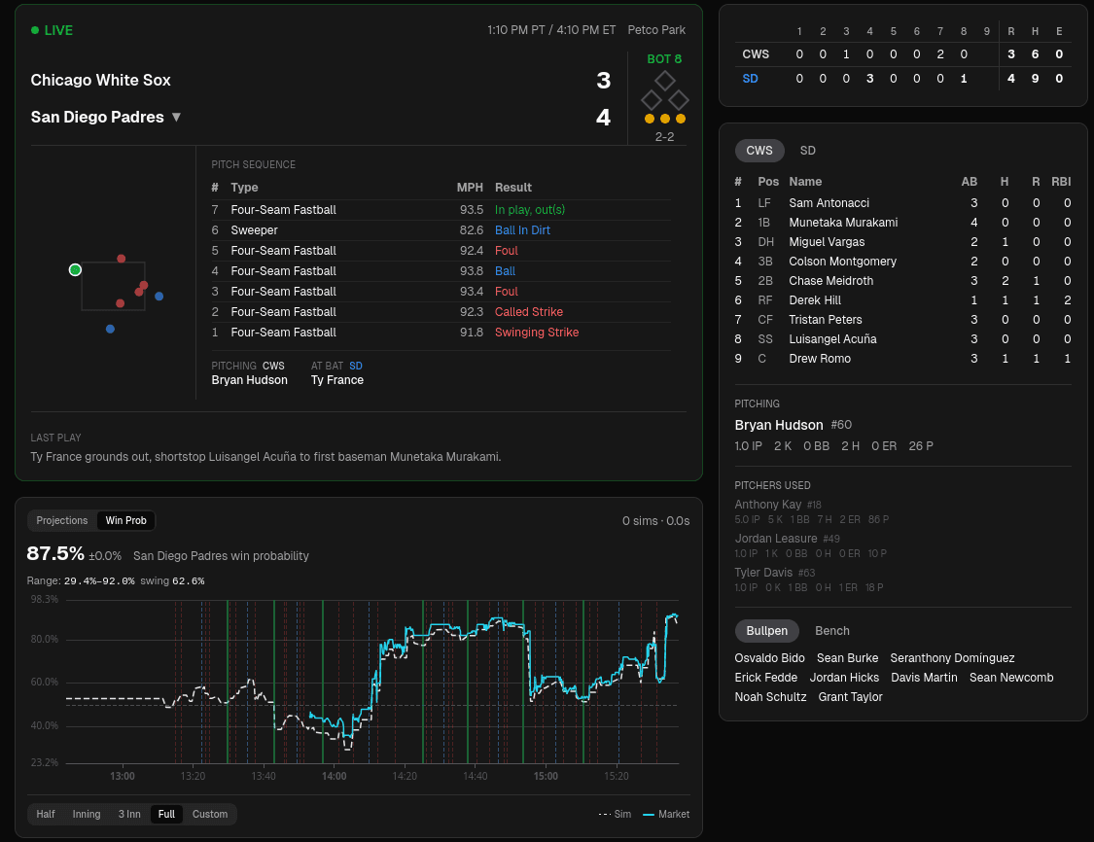
Task: Select bullpen pitcher Noah Schultz
Action: tap(770, 697)
